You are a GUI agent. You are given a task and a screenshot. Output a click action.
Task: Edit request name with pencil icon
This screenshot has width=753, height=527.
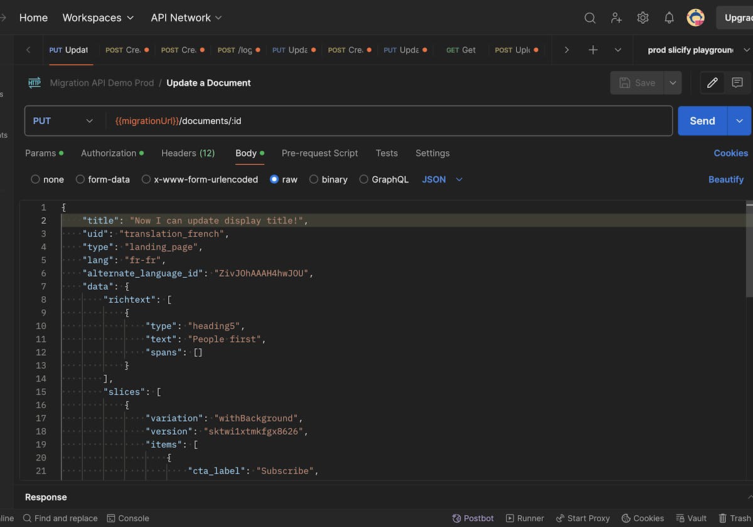[712, 82]
